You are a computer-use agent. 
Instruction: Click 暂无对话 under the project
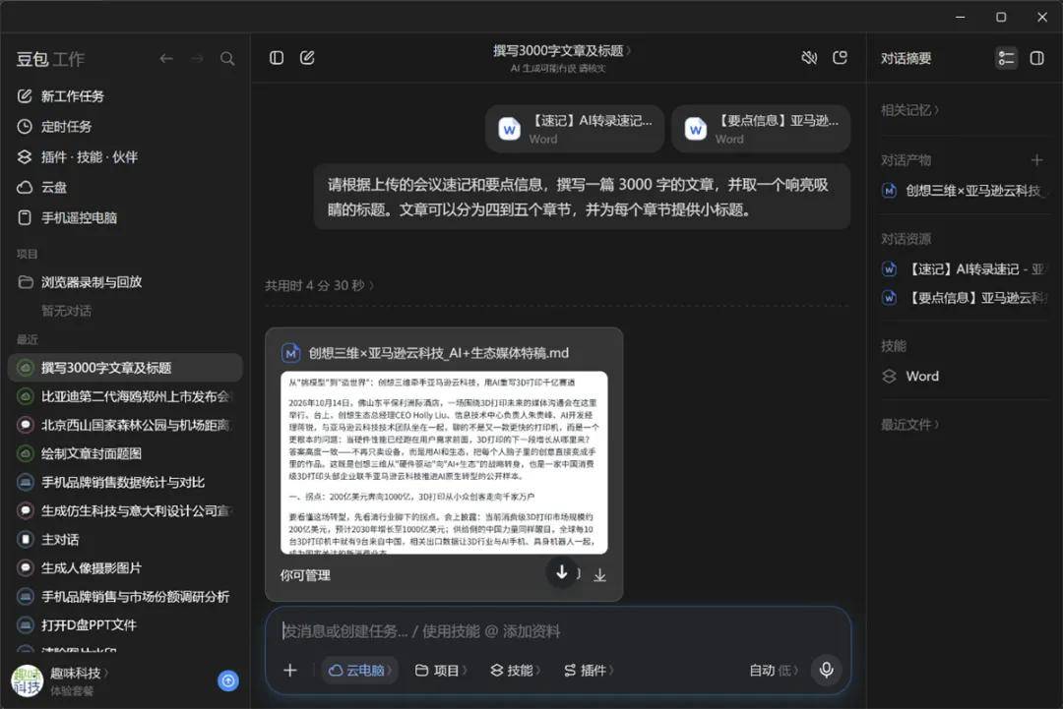(67, 311)
